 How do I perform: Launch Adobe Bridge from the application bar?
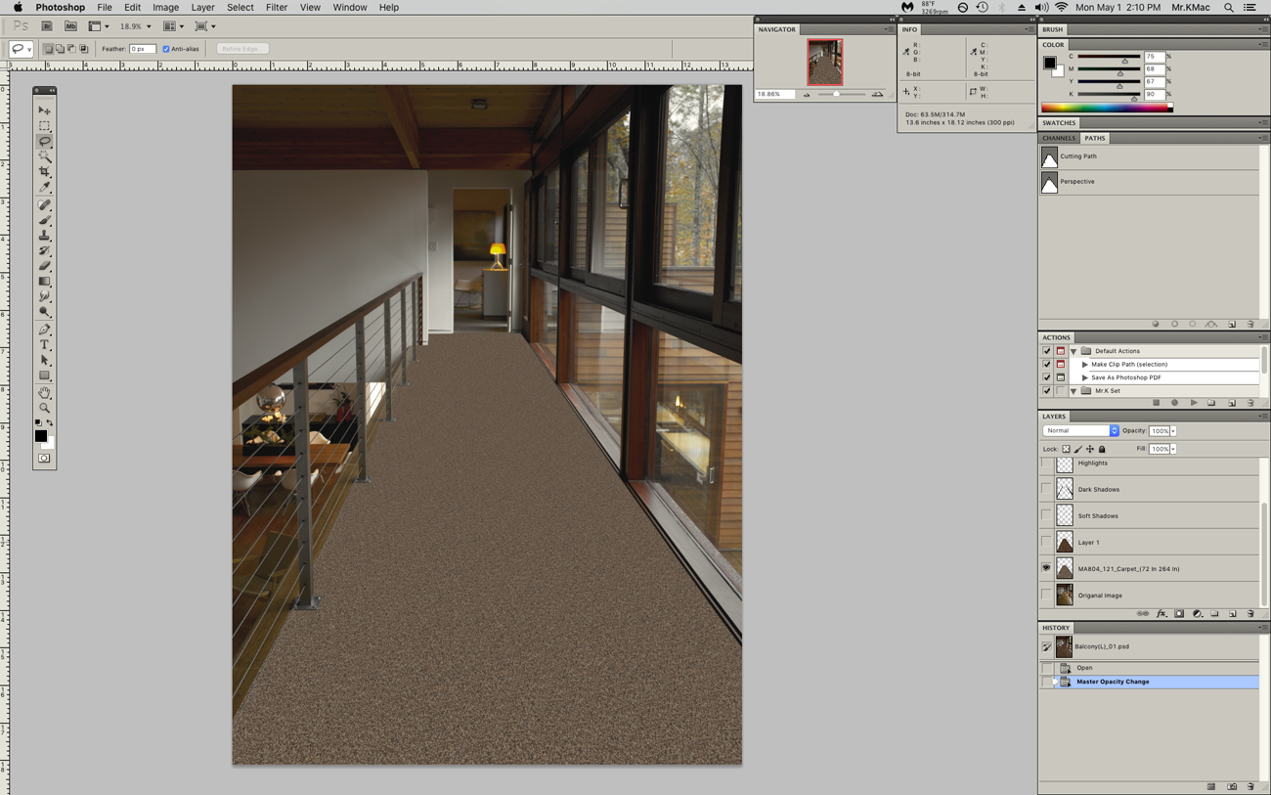tap(47, 26)
